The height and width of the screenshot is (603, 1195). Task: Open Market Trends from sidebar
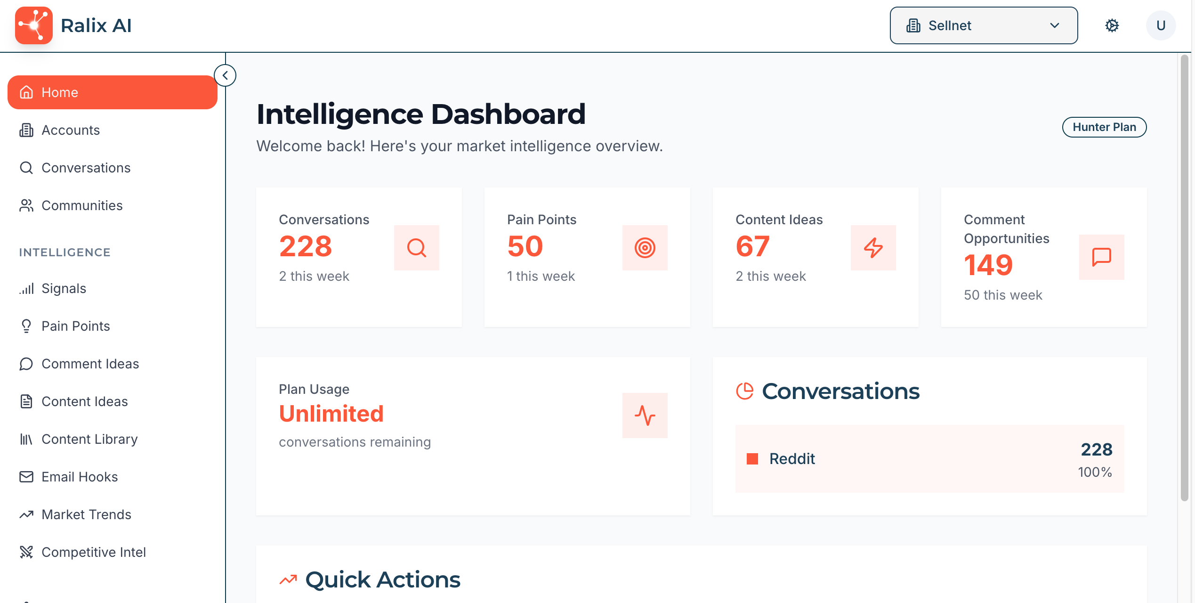[86, 514]
